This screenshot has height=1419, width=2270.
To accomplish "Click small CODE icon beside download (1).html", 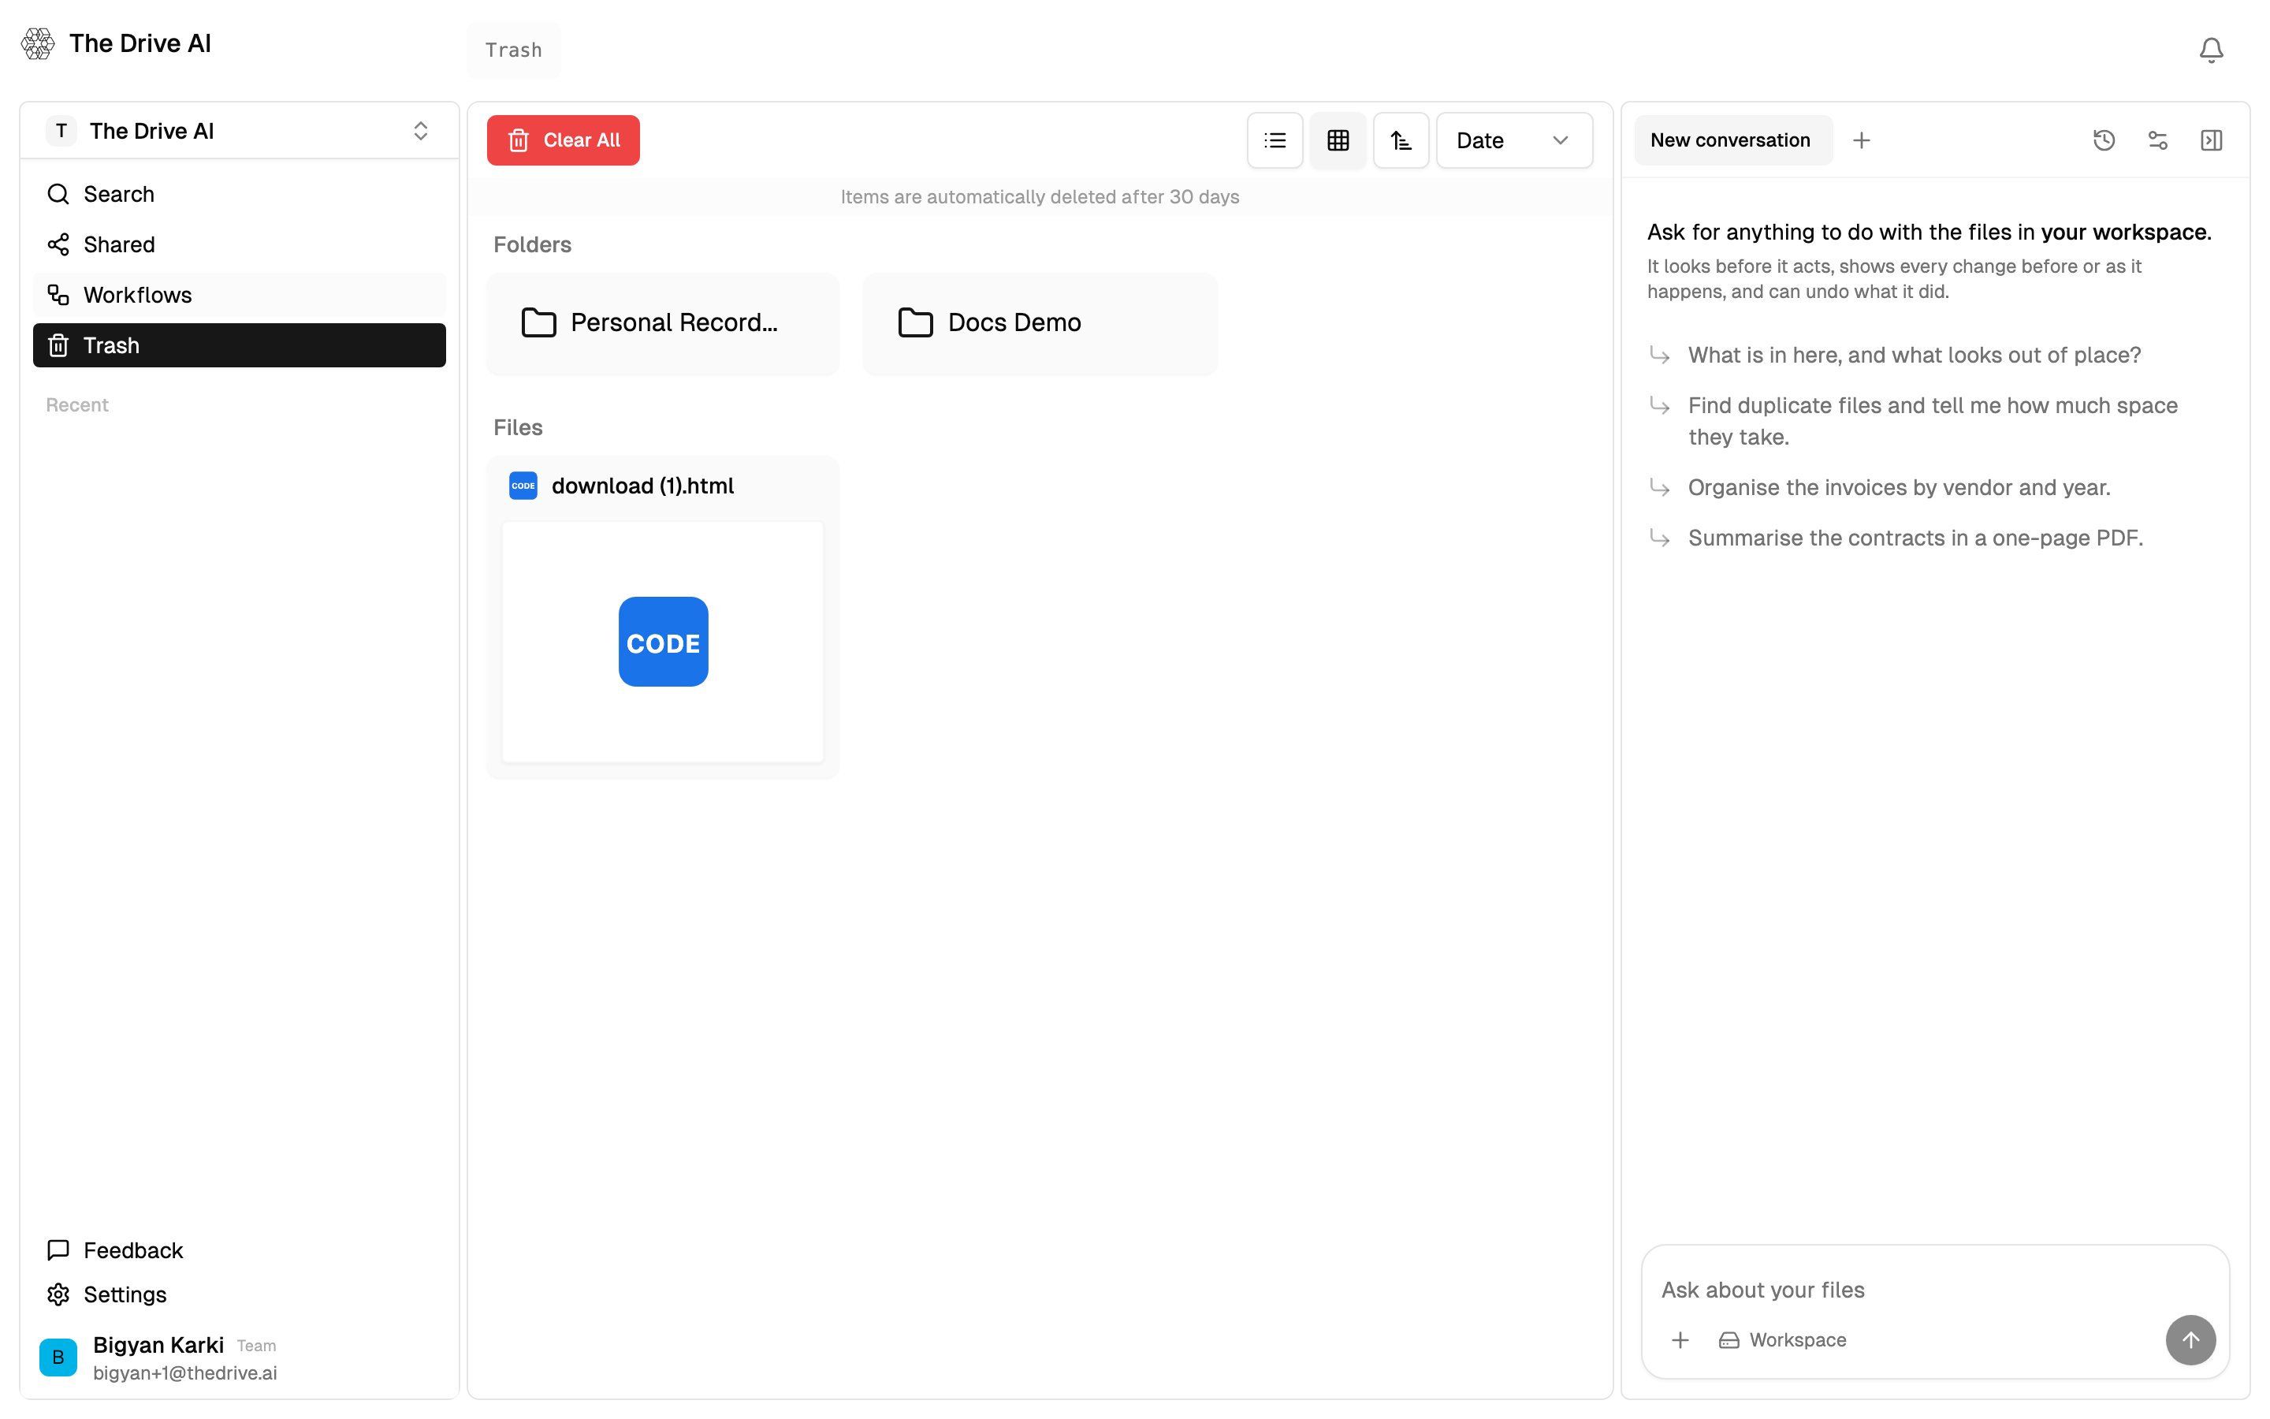I will coord(523,485).
